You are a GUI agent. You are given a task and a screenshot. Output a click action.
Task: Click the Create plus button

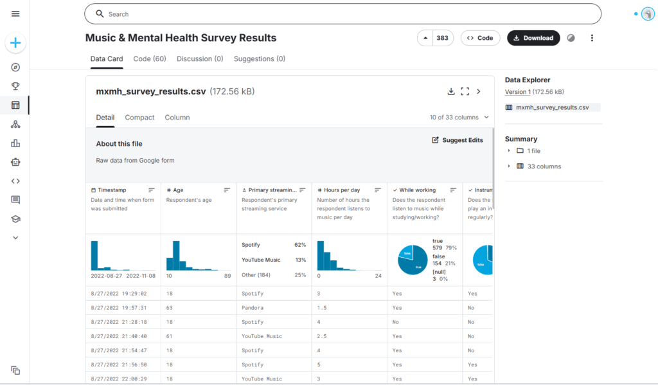[15, 43]
